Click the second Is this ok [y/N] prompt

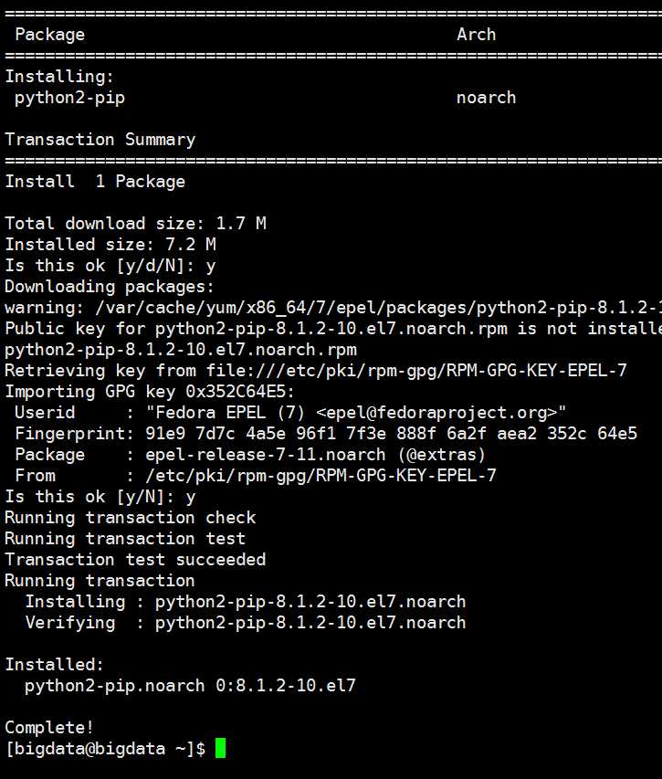[100, 496]
